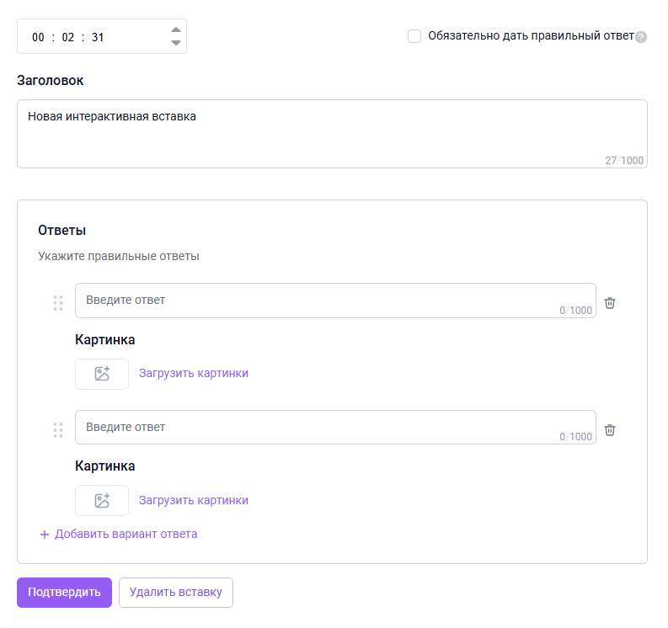Click the second answer drag handle
Screen dimensions: 668x628
point(58,430)
